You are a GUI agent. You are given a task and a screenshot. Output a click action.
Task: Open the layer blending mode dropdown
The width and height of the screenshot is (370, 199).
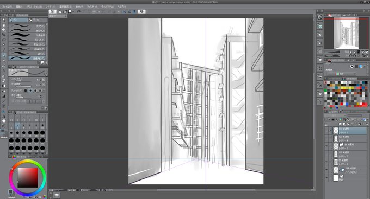click(x=335, y=115)
